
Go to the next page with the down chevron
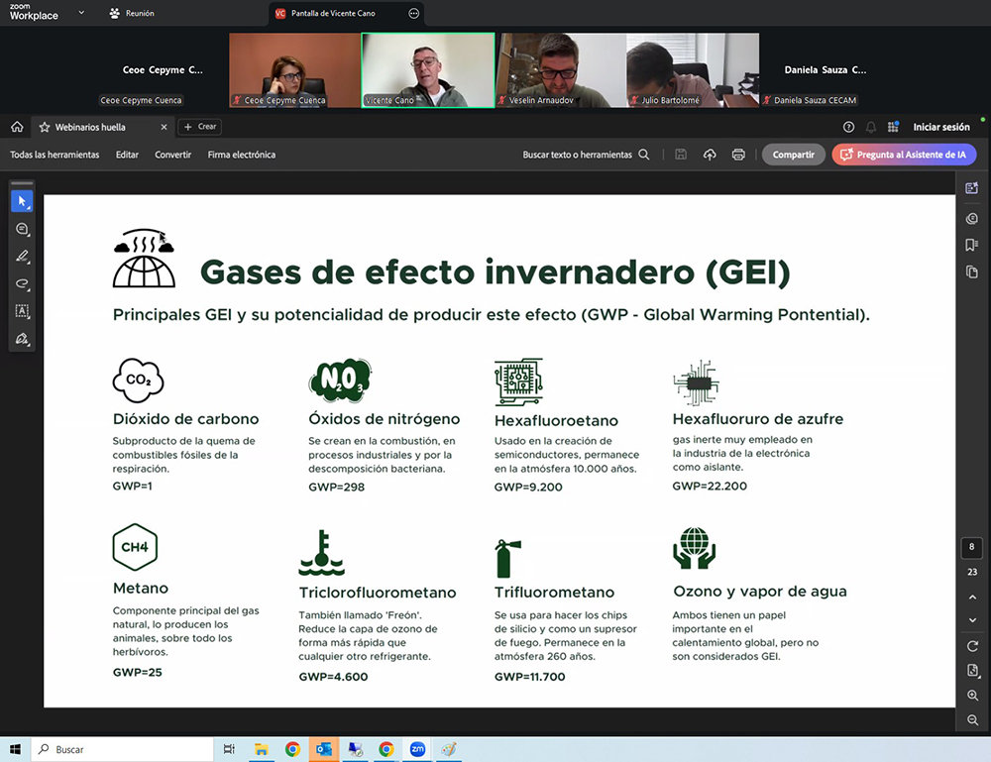point(973,619)
